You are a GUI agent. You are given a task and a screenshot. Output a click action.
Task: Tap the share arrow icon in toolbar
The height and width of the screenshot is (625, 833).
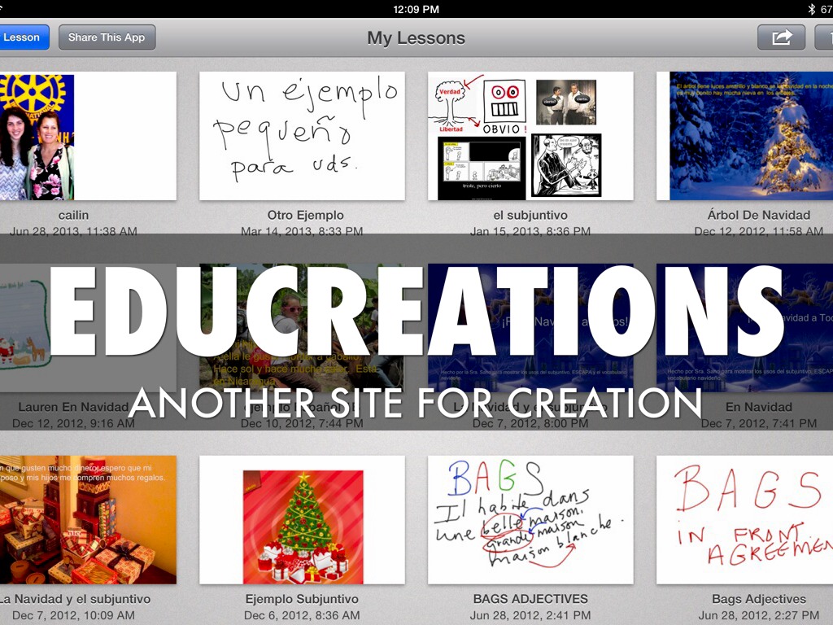(x=781, y=37)
